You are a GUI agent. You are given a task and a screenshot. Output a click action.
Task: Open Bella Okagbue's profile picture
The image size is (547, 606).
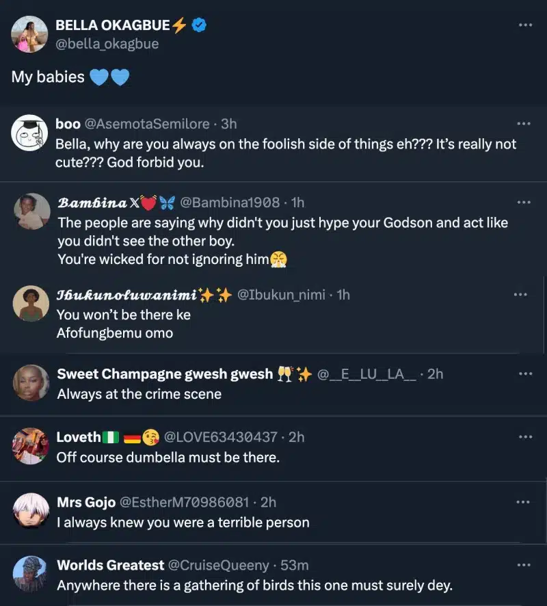pos(30,34)
